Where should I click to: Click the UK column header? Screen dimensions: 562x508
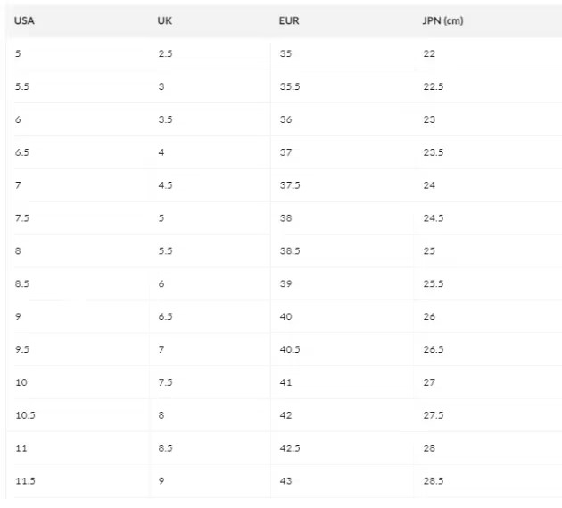[165, 20]
